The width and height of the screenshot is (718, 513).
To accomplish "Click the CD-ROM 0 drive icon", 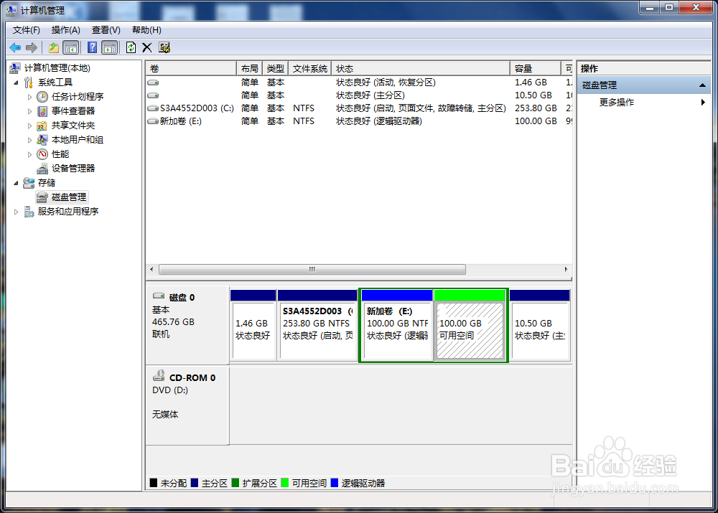I will pyautogui.click(x=159, y=376).
